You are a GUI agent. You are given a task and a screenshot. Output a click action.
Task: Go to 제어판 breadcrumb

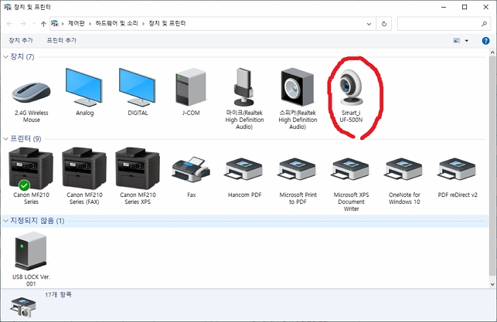pyautogui.click(x=77, y=23)
